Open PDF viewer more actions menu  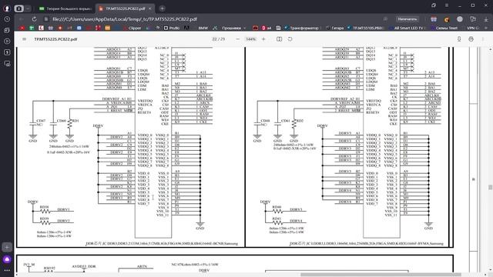(483, 39)
